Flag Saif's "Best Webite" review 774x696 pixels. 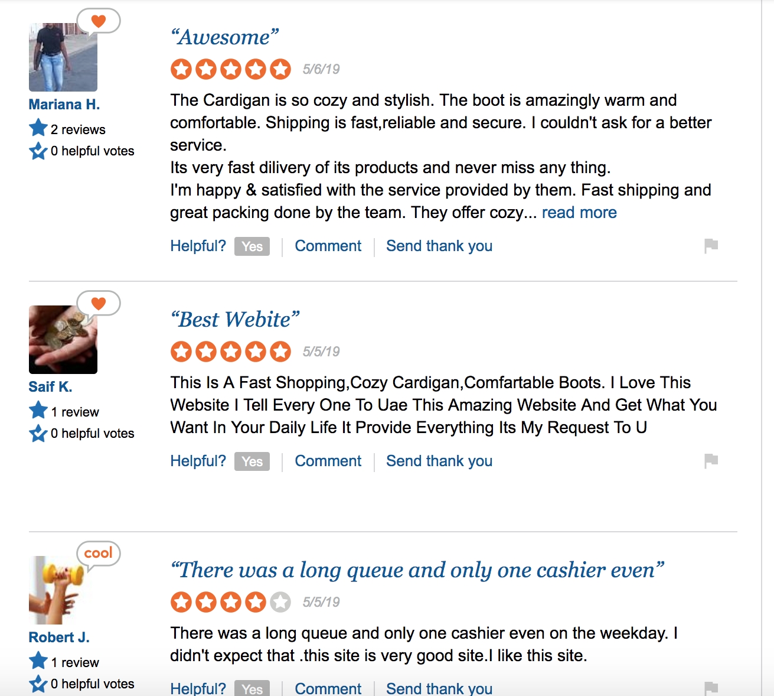click(711, 461)
